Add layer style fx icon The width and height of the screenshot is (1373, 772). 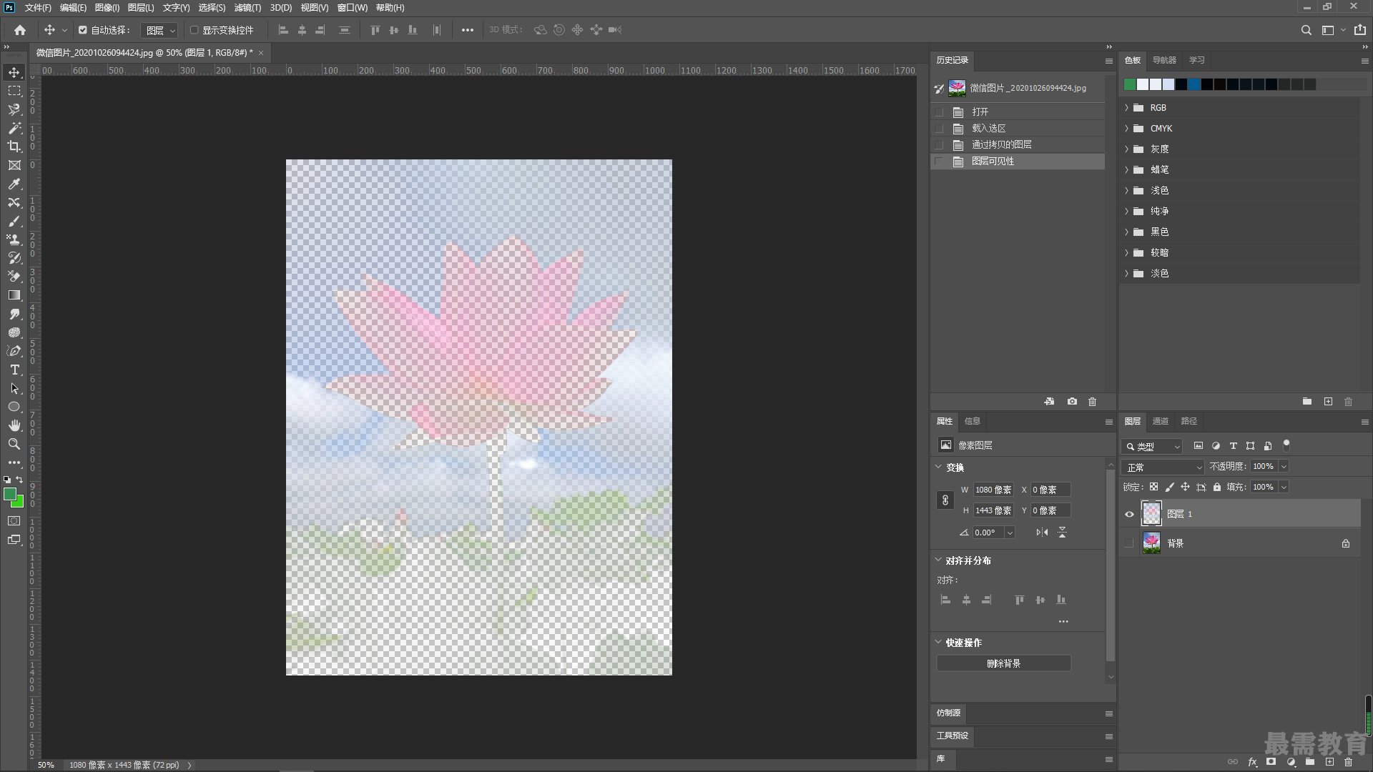tap(1252, 762)
